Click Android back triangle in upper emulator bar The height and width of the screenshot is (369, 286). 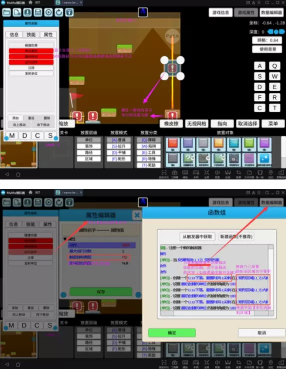pos(7,174)
